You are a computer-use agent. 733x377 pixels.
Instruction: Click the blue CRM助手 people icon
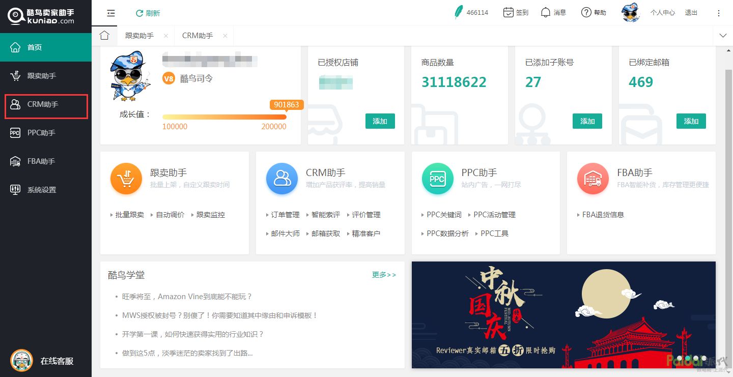point(282,179)
